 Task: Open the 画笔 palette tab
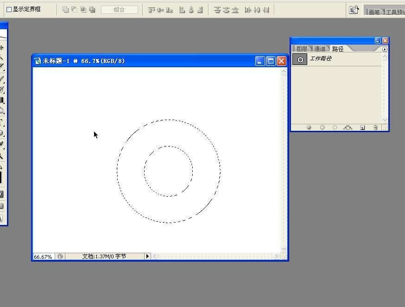(373, 12)
